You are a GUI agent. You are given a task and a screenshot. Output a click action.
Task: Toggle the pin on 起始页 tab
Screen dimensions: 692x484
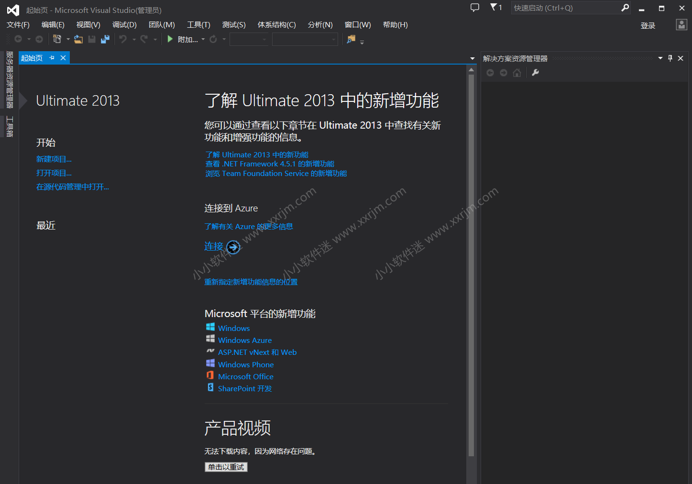pos(52,58)
